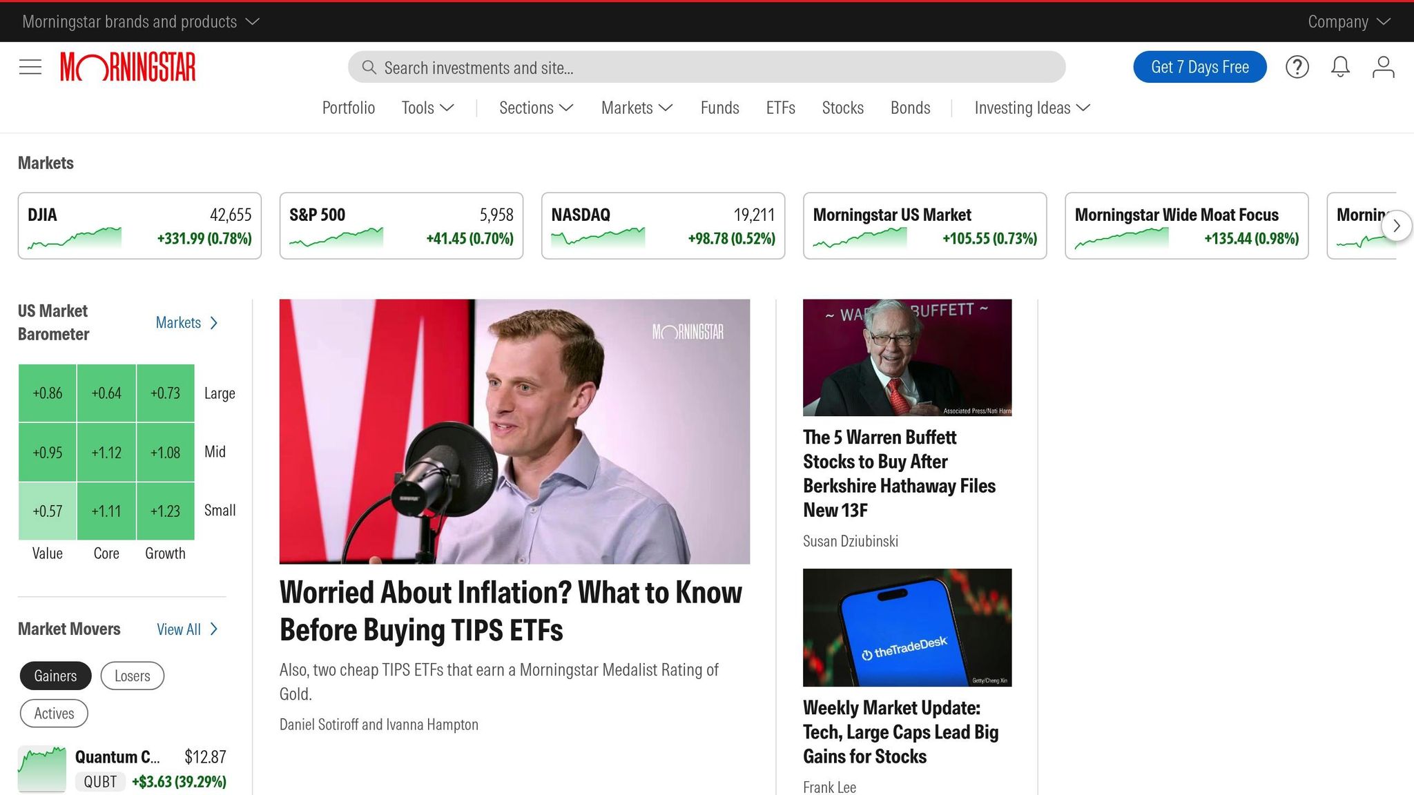The height and width of the screenshot is (795, 1414).
Task: Open the Sections dropdown menu
Action: click(x=536, y=108)
